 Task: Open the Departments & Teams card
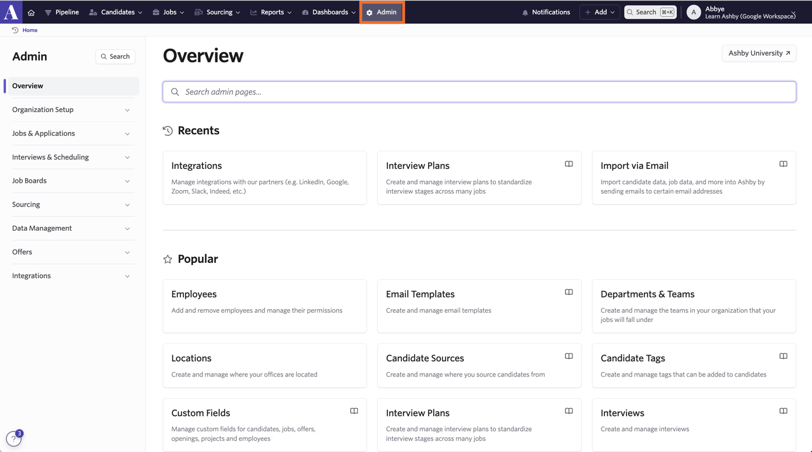pos(694,306)
